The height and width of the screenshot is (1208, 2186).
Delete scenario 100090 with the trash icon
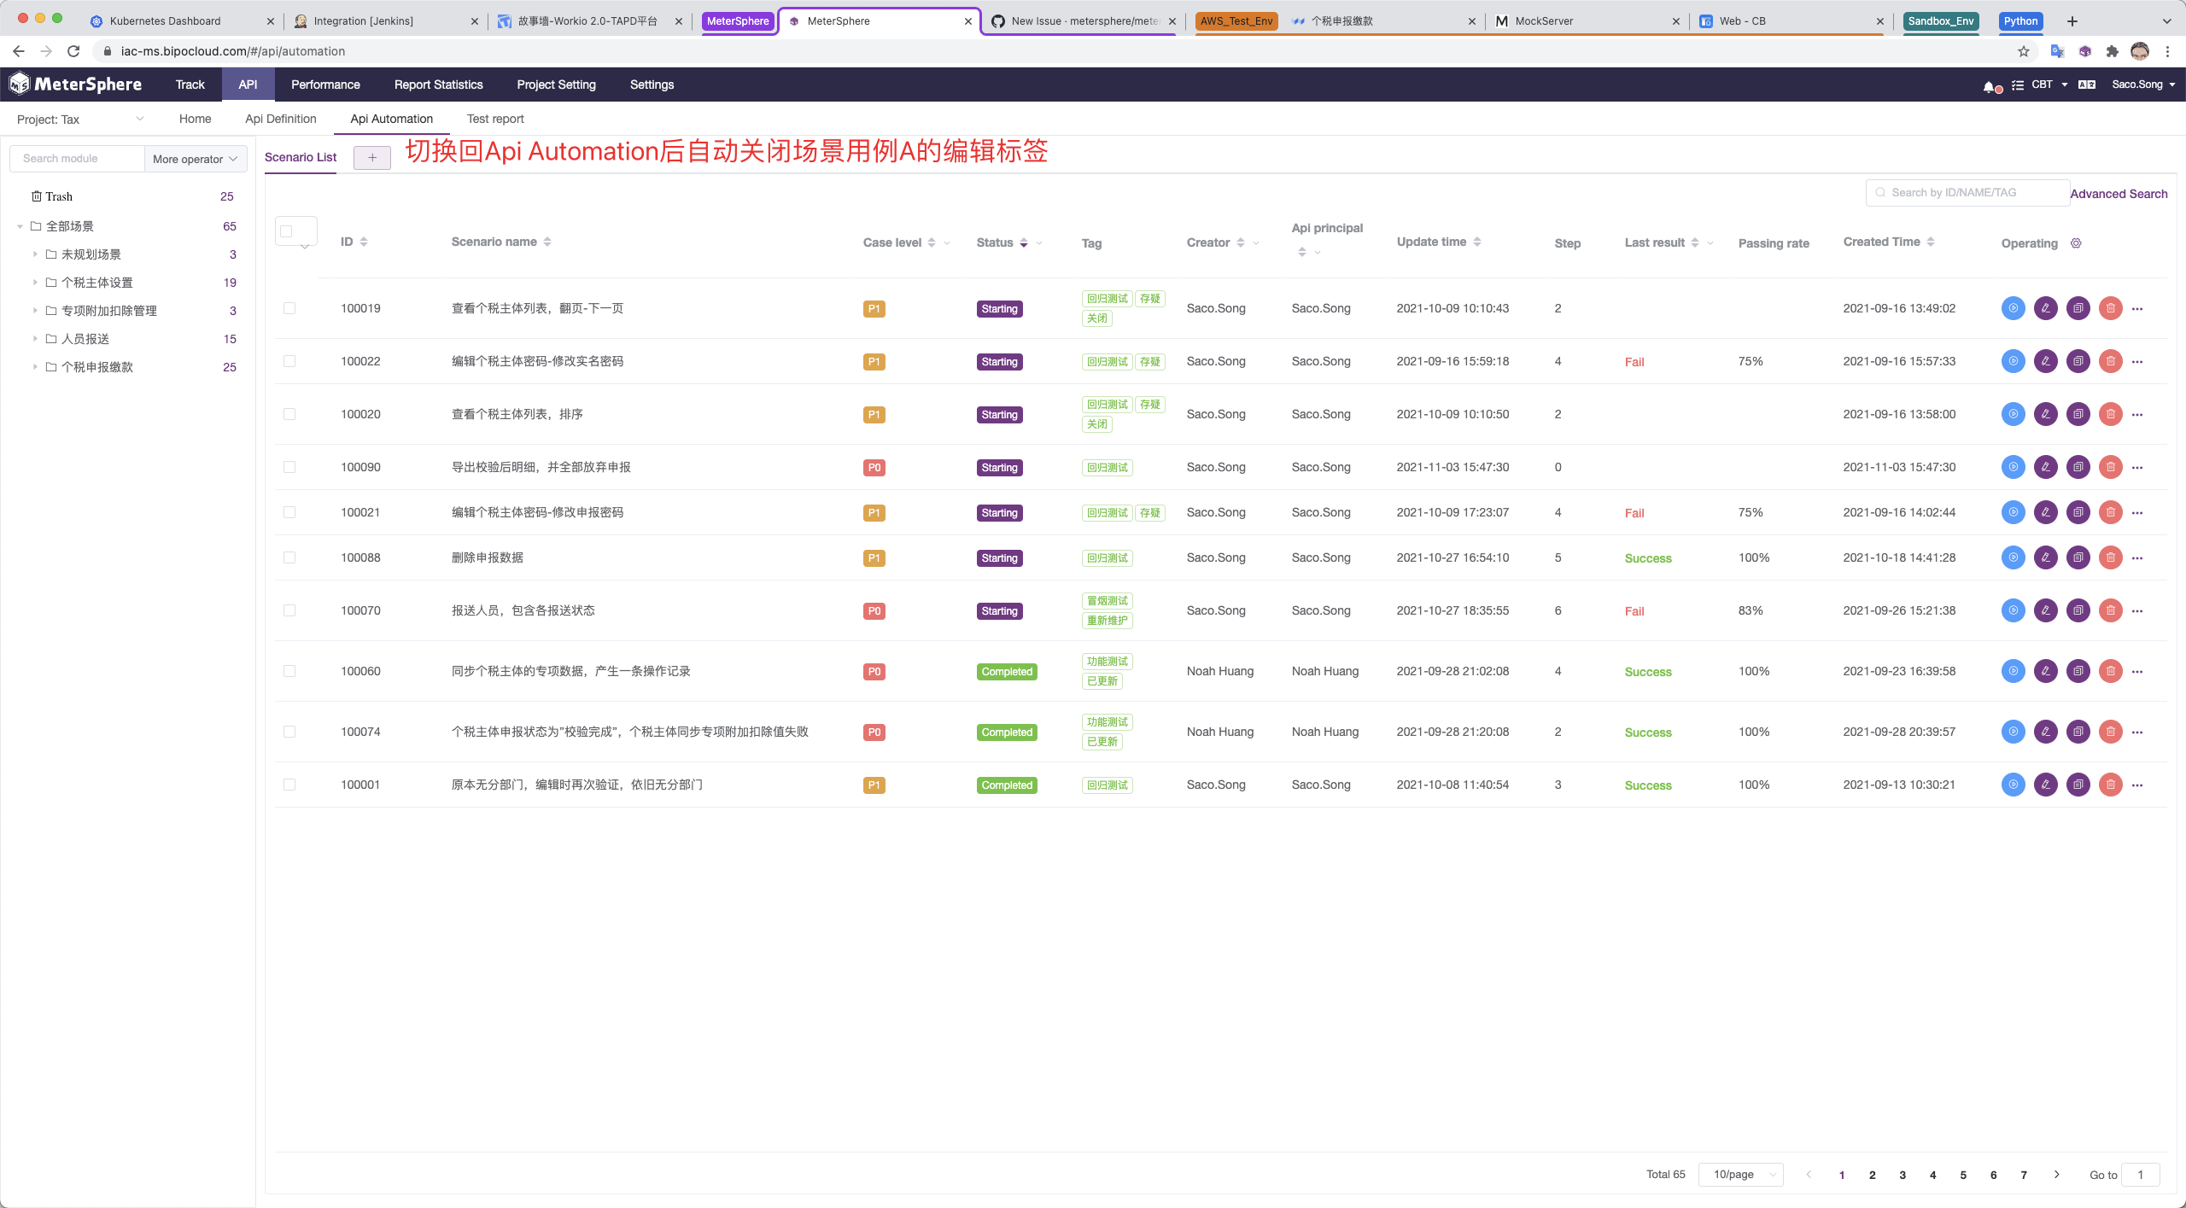[x=2110, y=467]
